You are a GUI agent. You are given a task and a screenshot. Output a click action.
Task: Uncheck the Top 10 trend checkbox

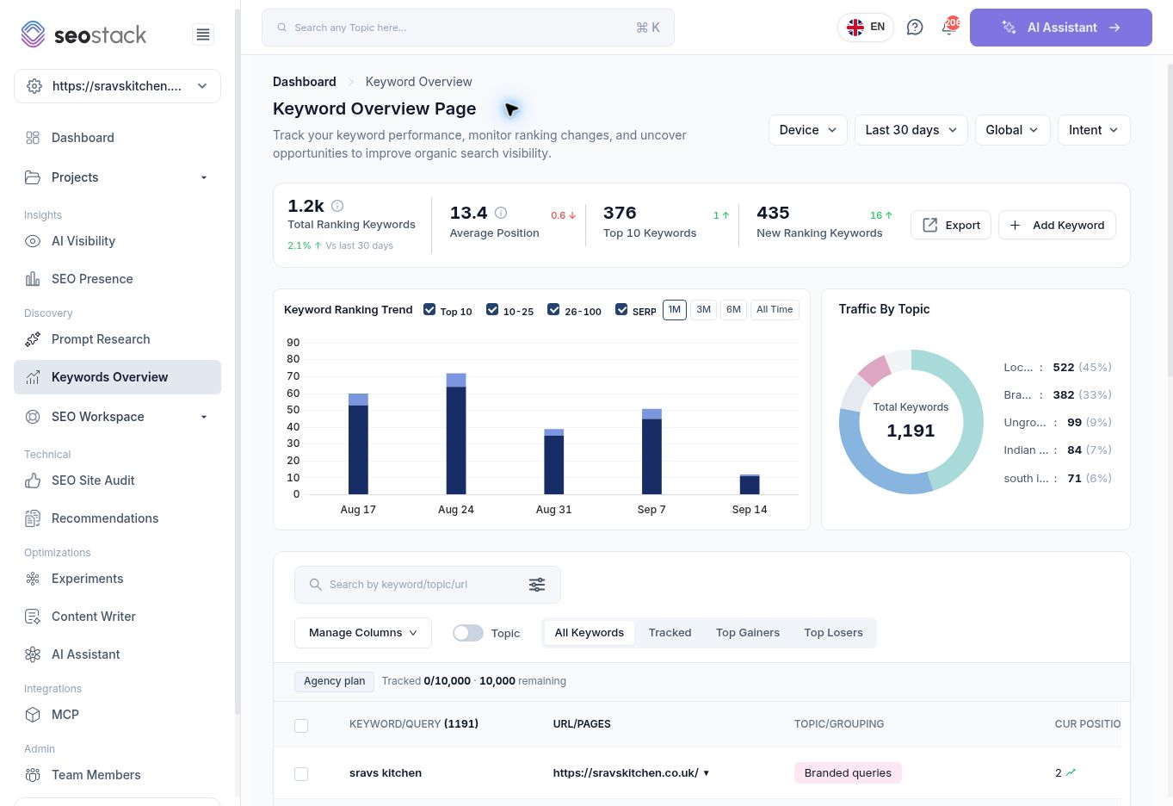click(429, 310)
